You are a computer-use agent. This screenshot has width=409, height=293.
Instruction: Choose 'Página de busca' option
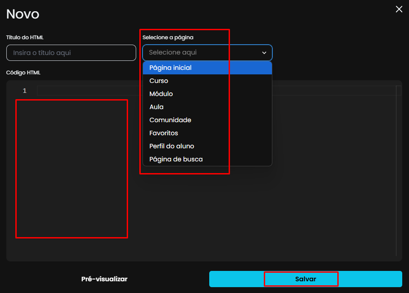207,159
